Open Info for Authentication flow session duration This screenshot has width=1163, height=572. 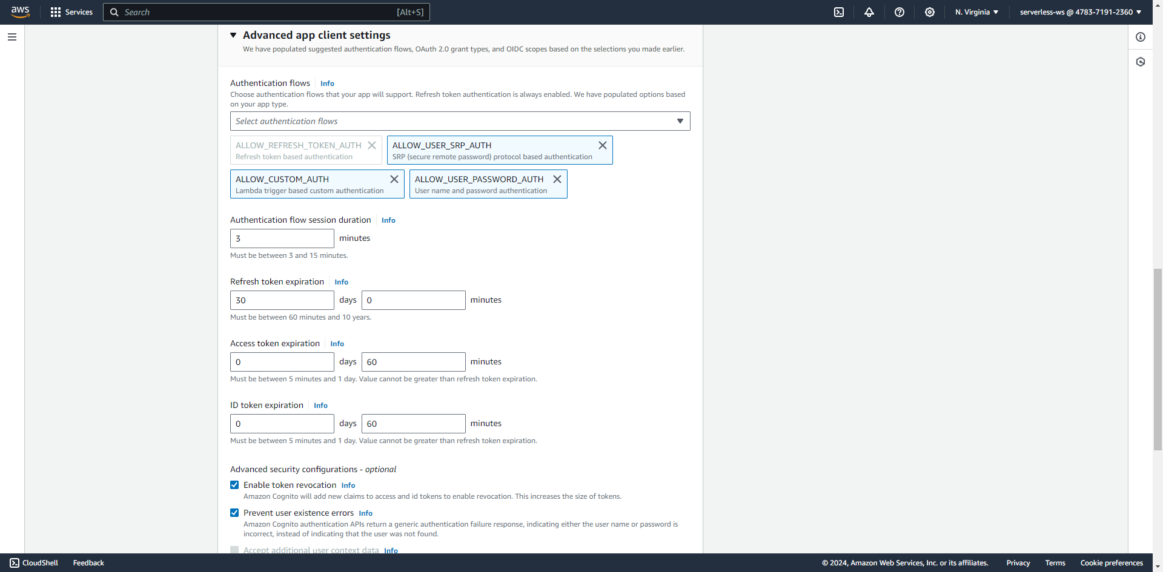tap(388, 220)
